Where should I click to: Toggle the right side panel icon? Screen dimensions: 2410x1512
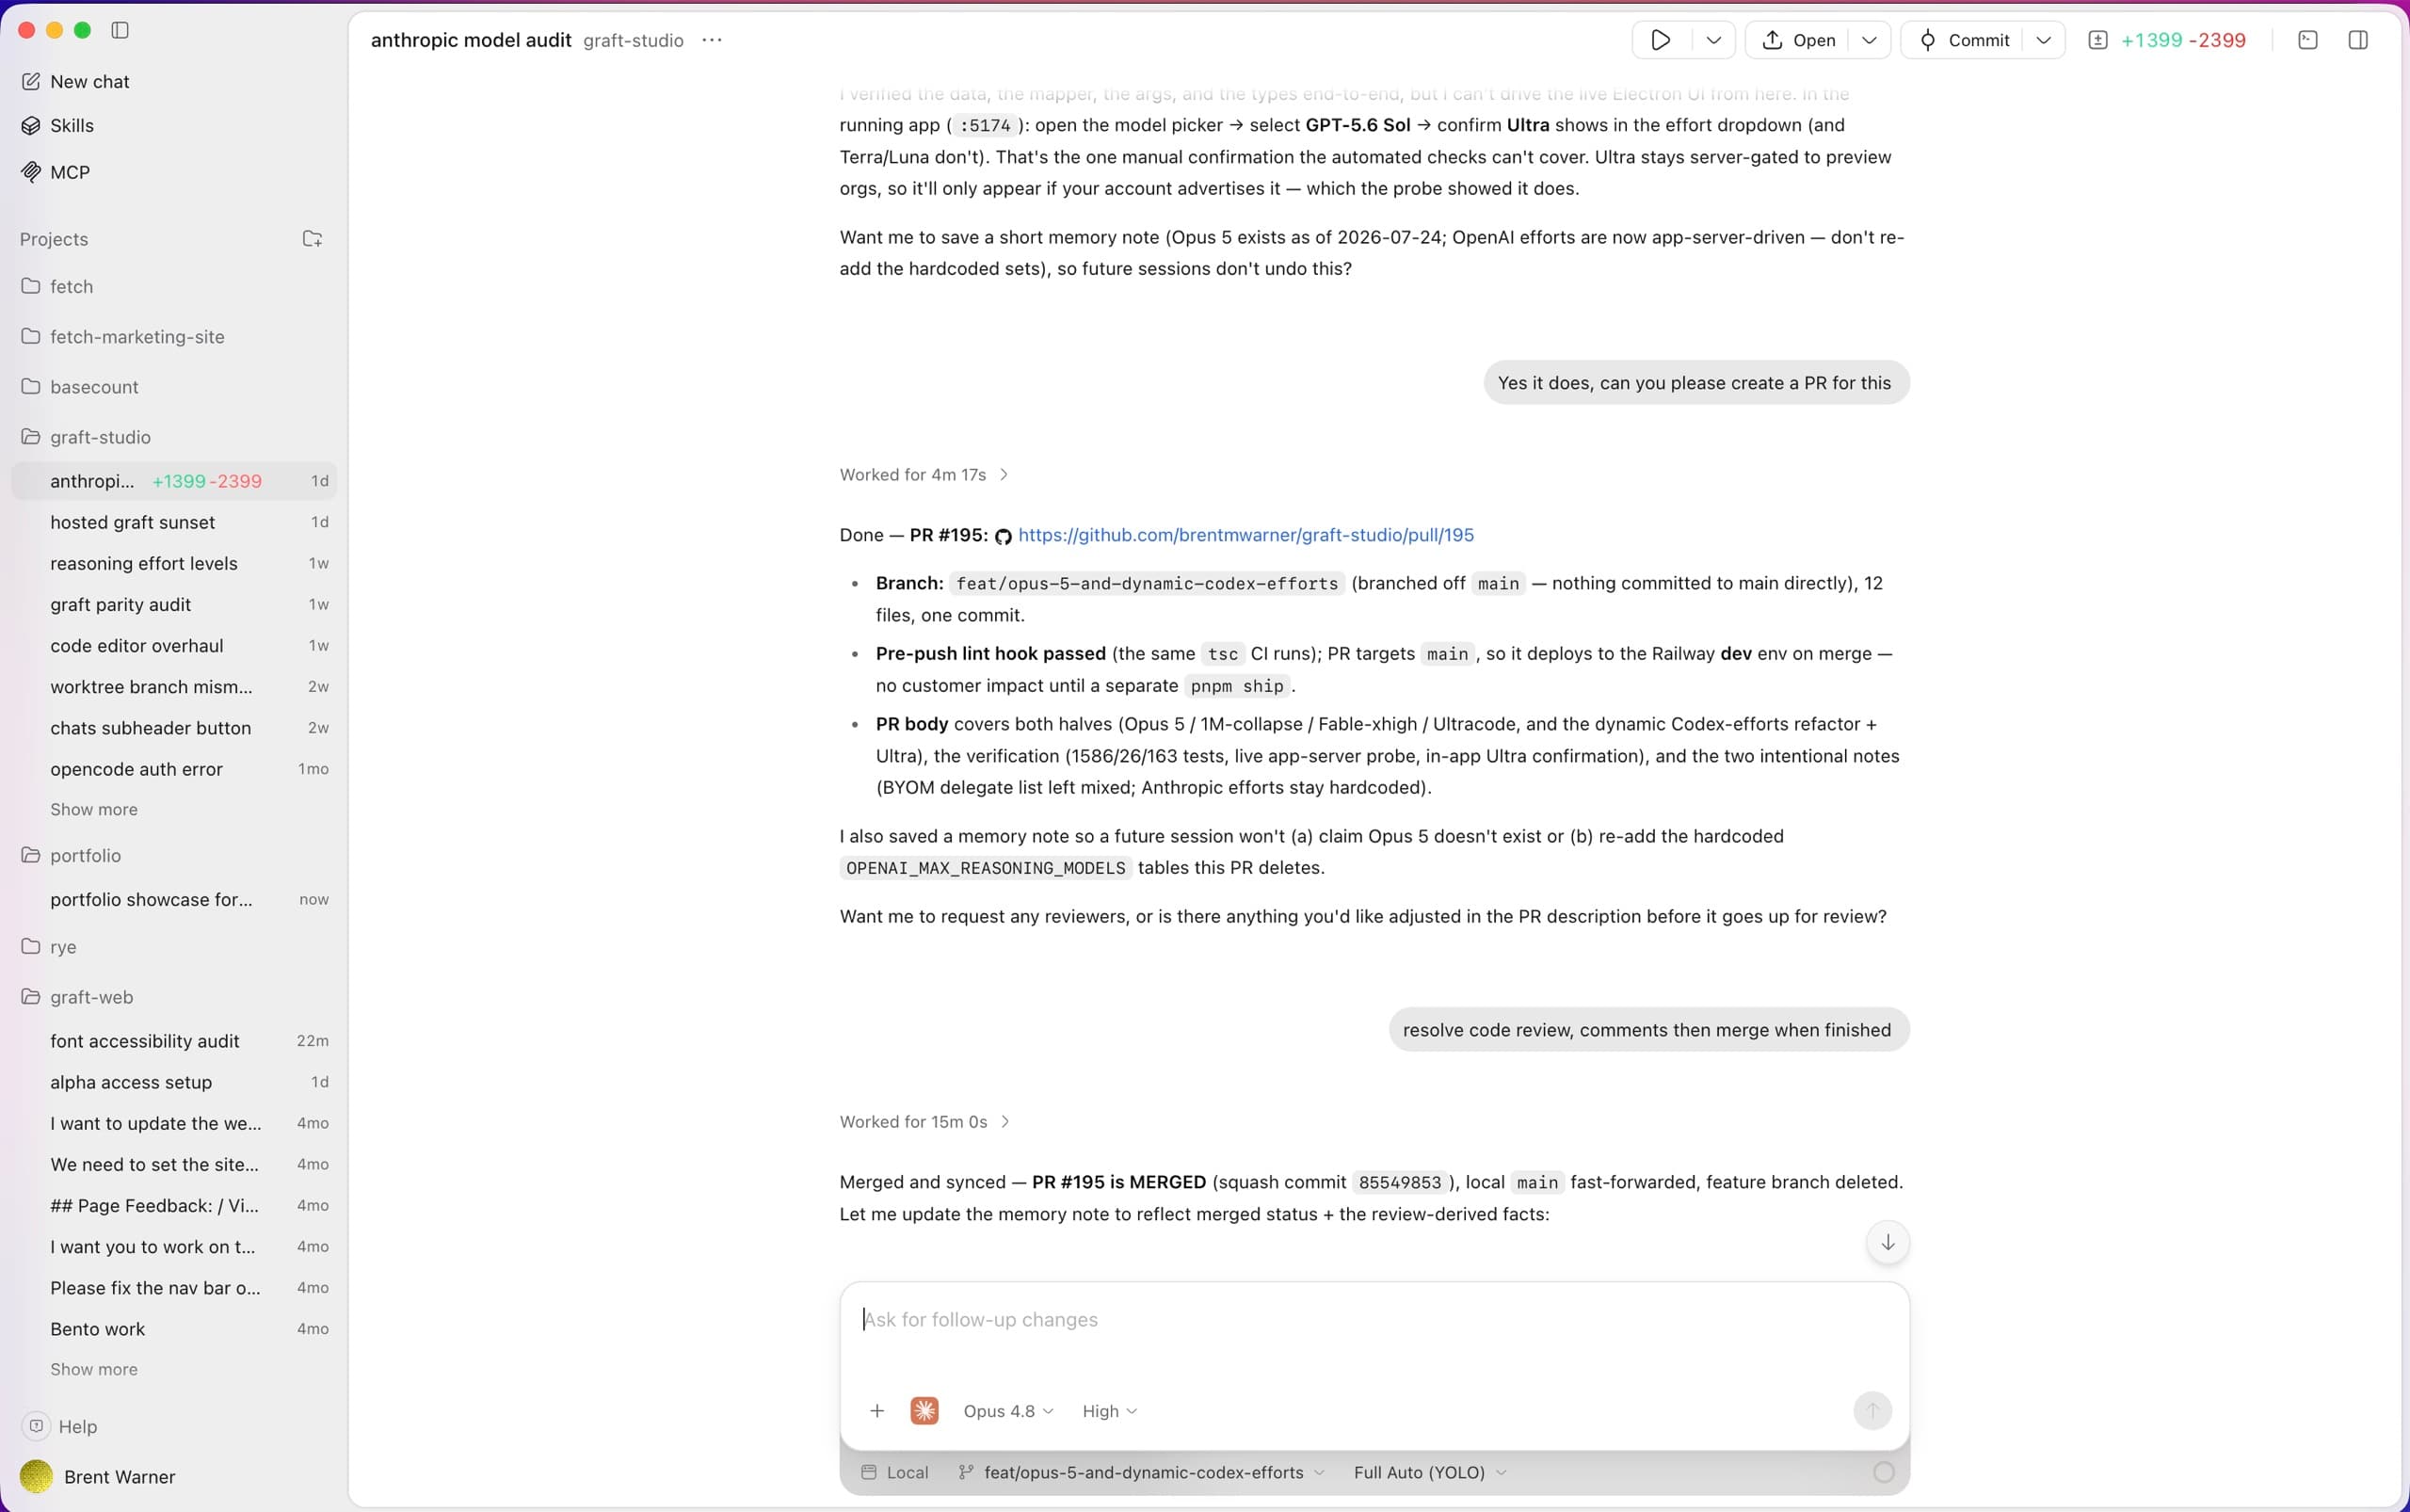[x=2358, y=40]
